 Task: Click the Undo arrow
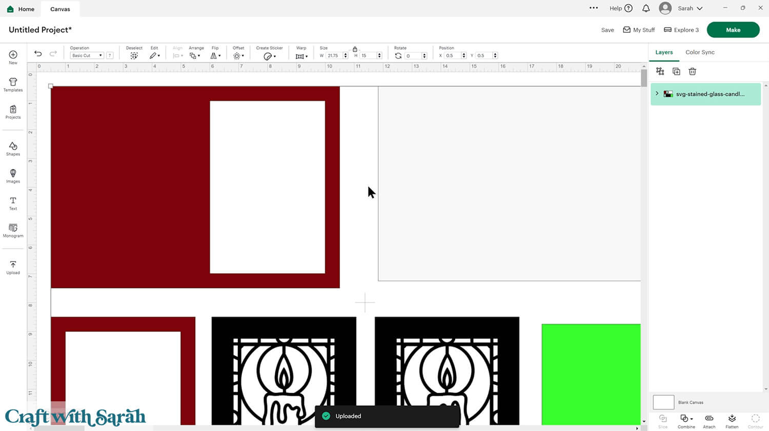[38, 54]
